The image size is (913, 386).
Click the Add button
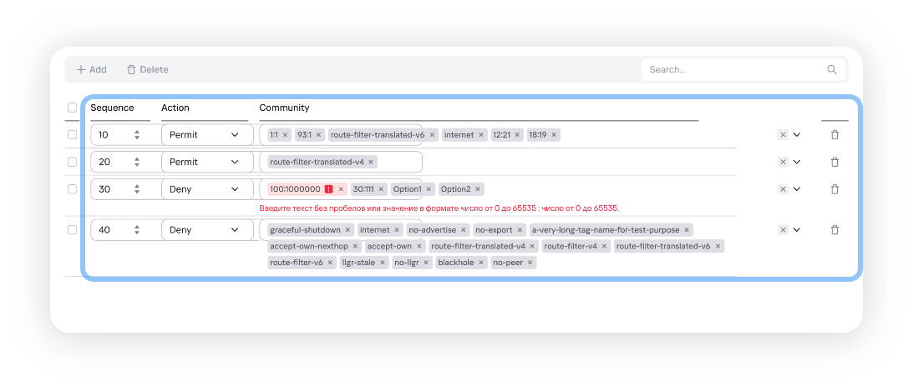(x=91, y=70)
